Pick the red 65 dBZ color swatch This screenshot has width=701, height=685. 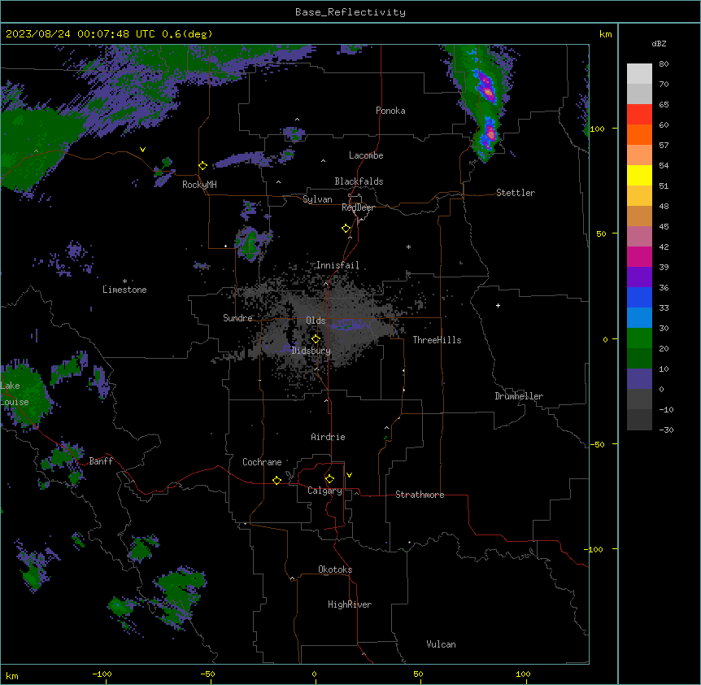coord(639,114)
